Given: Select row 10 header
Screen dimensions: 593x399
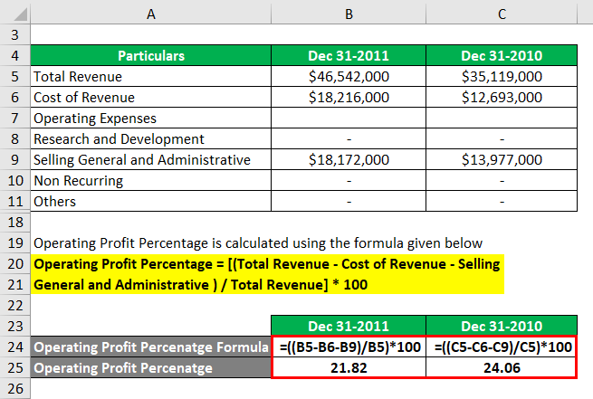Looking at the screenshot, I should 15,180.
